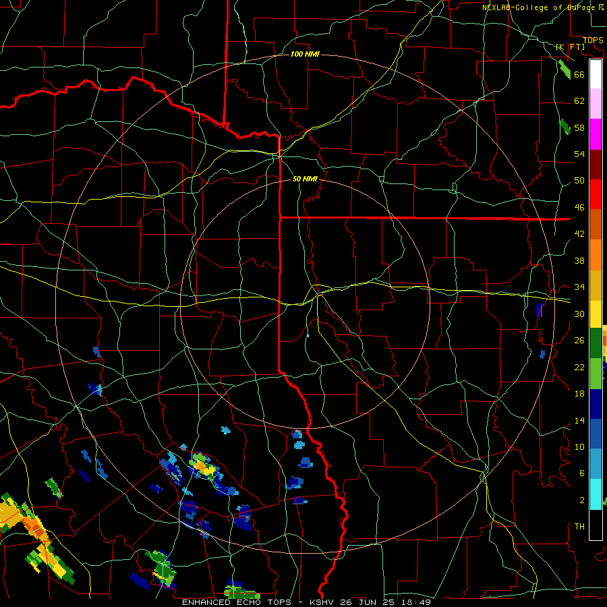Click the TOPS legend title
Viewport: 607px width, 607px height.
click(593, 40)
